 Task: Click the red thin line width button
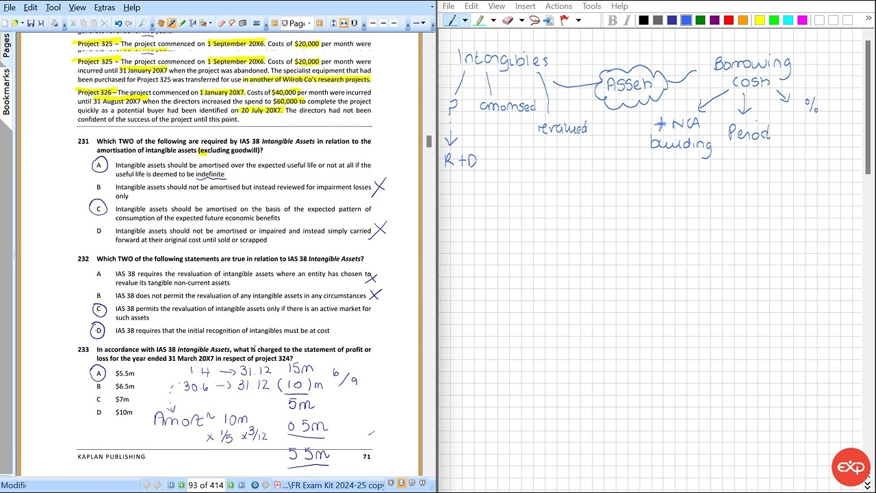[373, 23]
